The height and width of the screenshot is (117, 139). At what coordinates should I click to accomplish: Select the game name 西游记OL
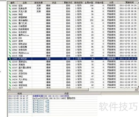click(23, 62)
